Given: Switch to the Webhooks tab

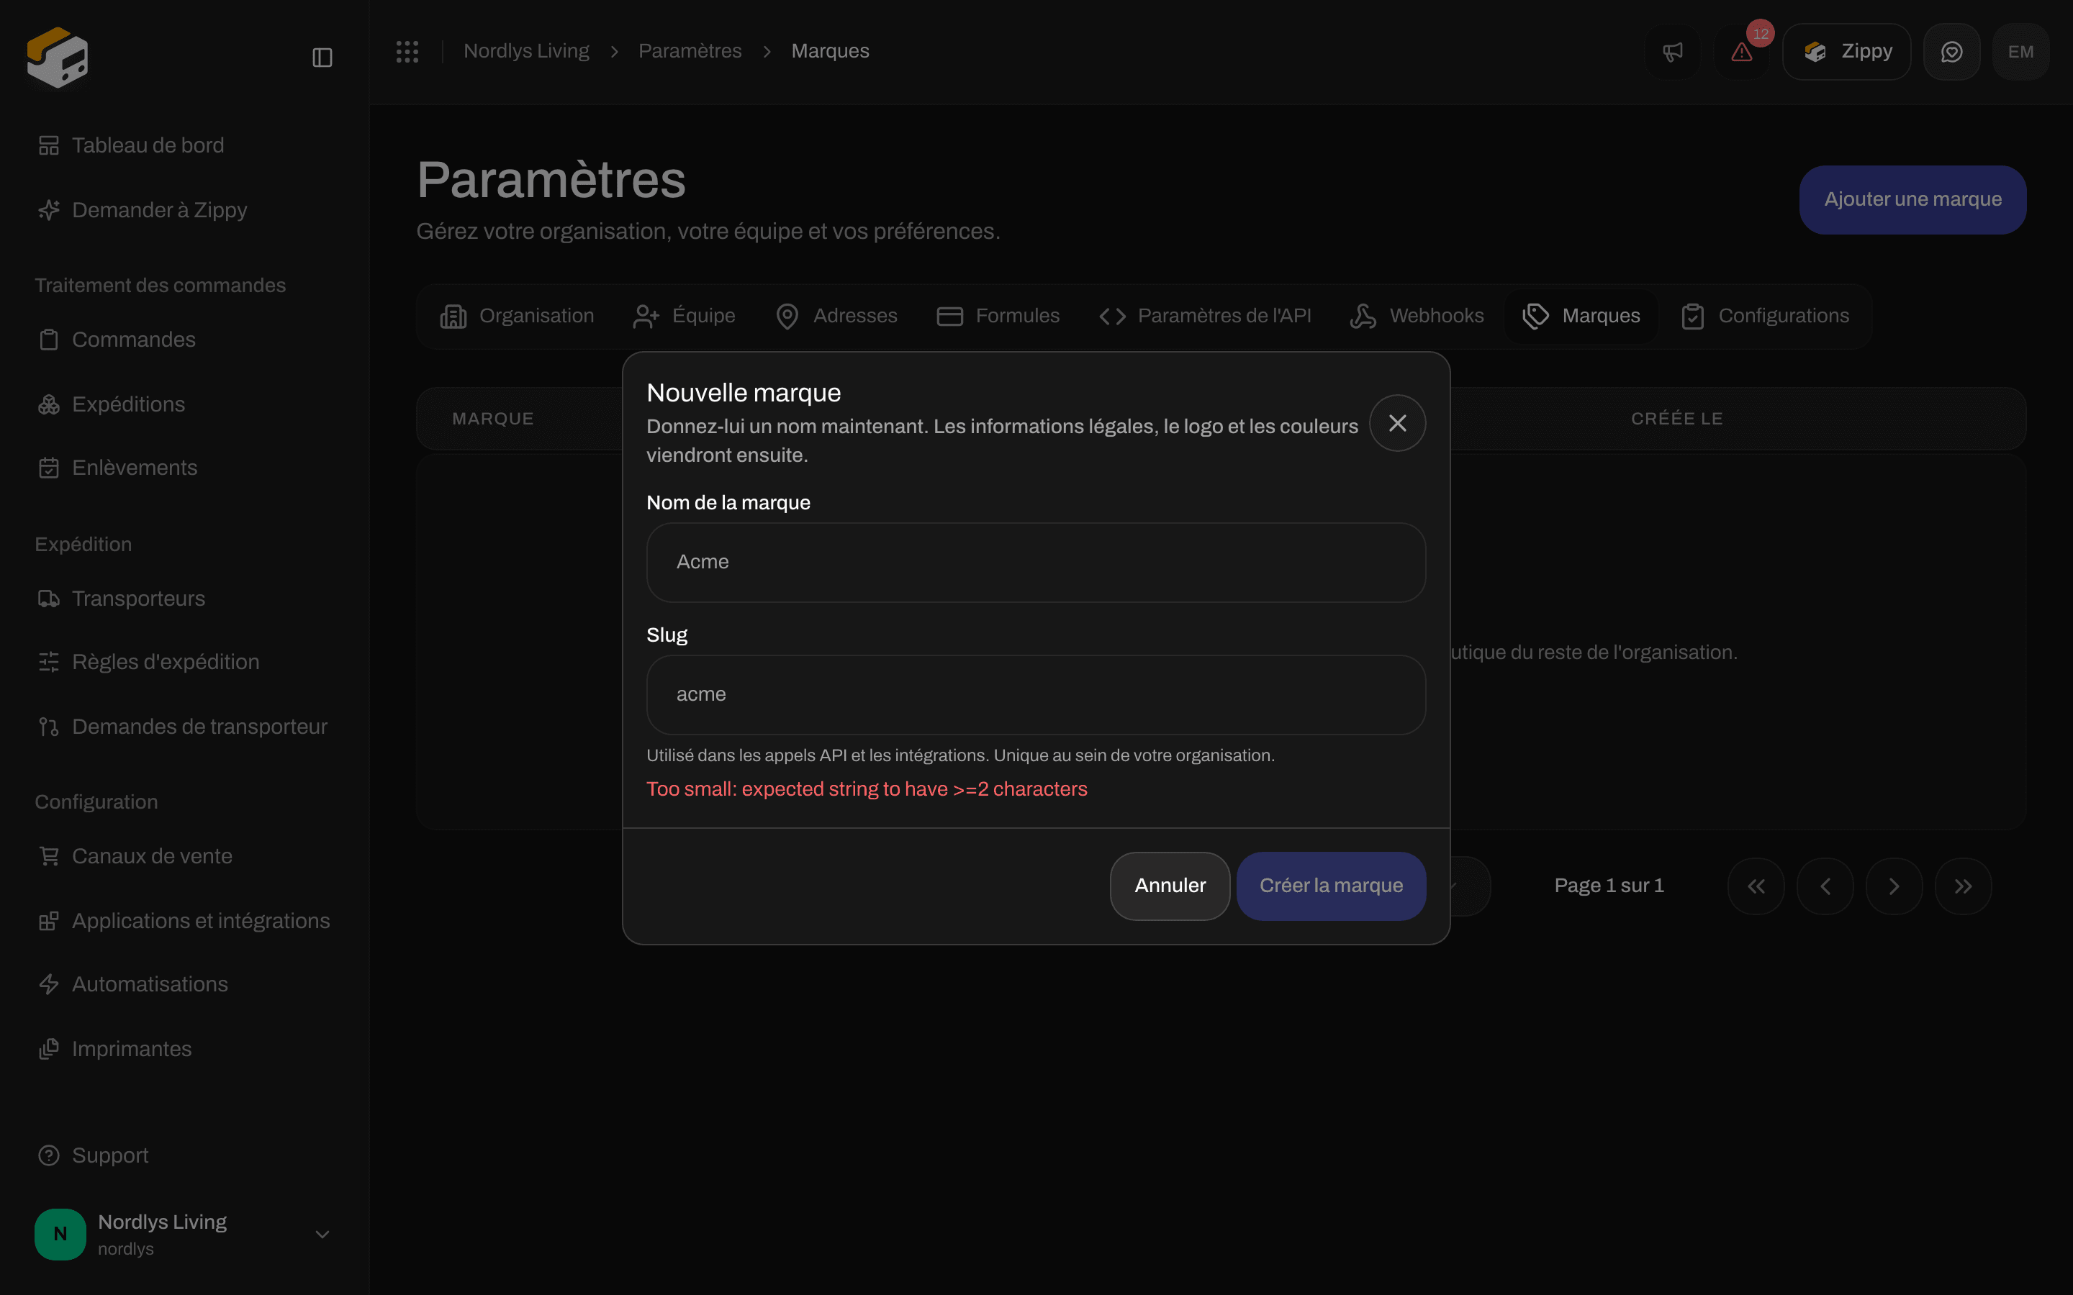Looking at the screenshot, I should (x=1417, y=316).
